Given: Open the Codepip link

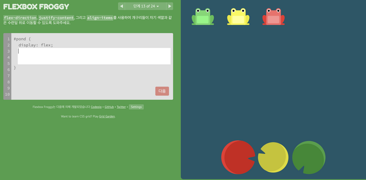Looking at the screenshot, I should pos(96,107).
